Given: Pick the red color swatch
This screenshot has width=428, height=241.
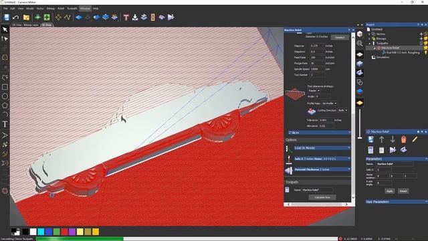Looking at the screenshot, I should 64,232.
